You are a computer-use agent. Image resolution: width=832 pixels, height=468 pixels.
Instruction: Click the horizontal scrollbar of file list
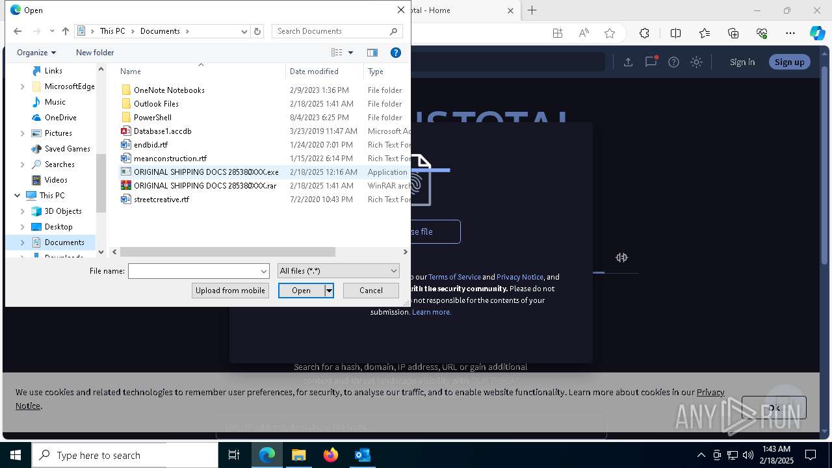[x=227, y=252]
